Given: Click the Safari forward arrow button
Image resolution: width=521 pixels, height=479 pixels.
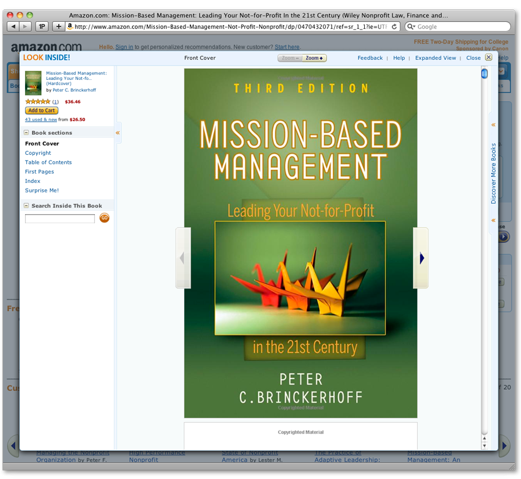Looking at the screenshot, I should pyautogui.click(x=25, y=27).
